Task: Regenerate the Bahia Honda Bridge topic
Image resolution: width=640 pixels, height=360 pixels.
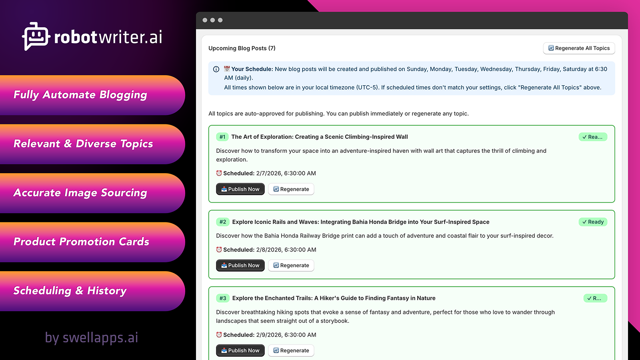Action: pyautogui.click(x=291, y=265)
